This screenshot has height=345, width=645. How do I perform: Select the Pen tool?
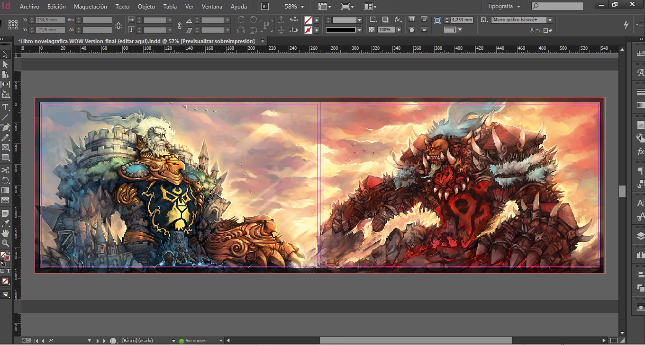[5, 128]
